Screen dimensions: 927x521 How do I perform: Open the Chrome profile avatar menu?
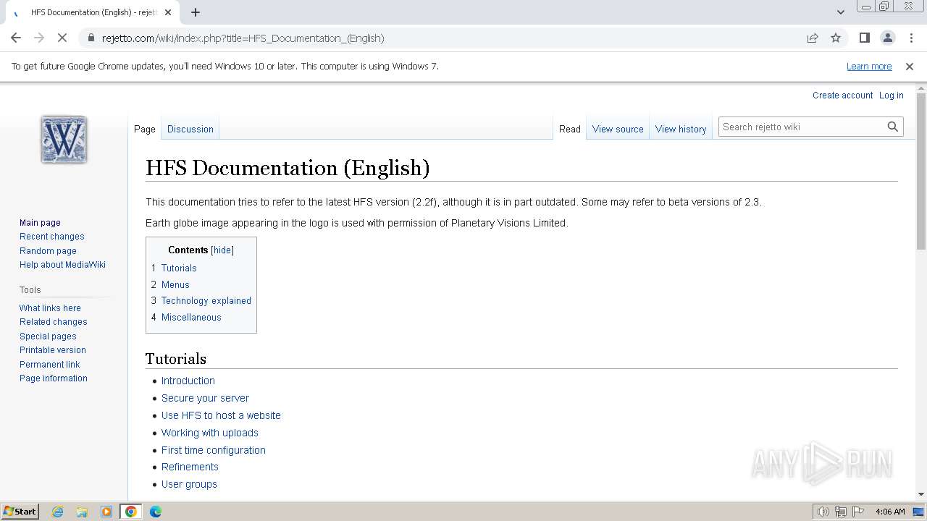[x=888, y=38]
